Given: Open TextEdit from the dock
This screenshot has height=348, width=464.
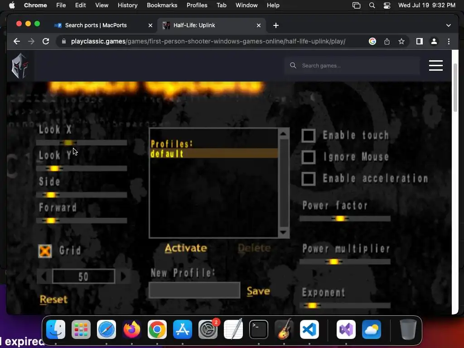Looking at the screenshot, I should click(x=233, y=329).
